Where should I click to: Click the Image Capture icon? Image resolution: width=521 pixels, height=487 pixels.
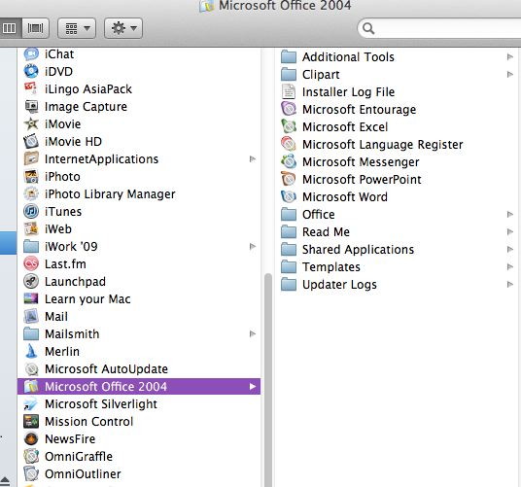31,106
